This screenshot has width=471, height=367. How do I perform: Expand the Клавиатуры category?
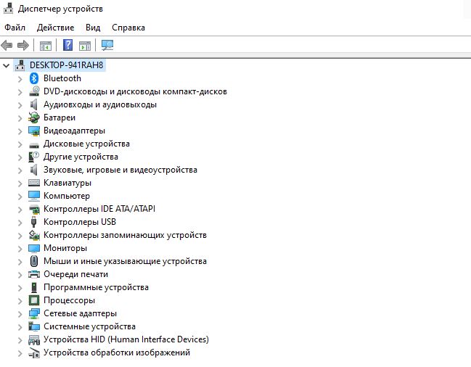[20, 183]
